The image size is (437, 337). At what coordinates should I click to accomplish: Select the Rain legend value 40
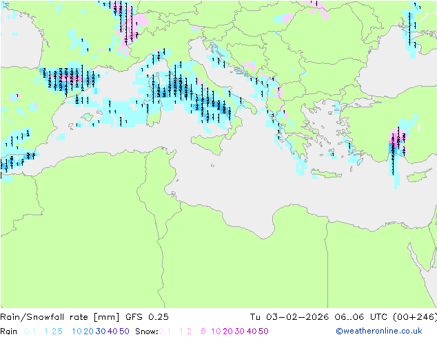pyautogui.click(x=112, y=331)
